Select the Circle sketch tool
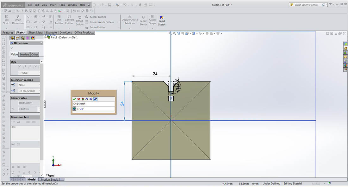Viewport: 348px width, 187px height. coord(35,17)
